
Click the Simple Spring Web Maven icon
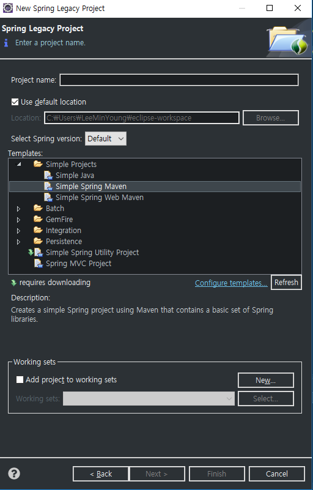pyautogui.click(x=48, y=197)
